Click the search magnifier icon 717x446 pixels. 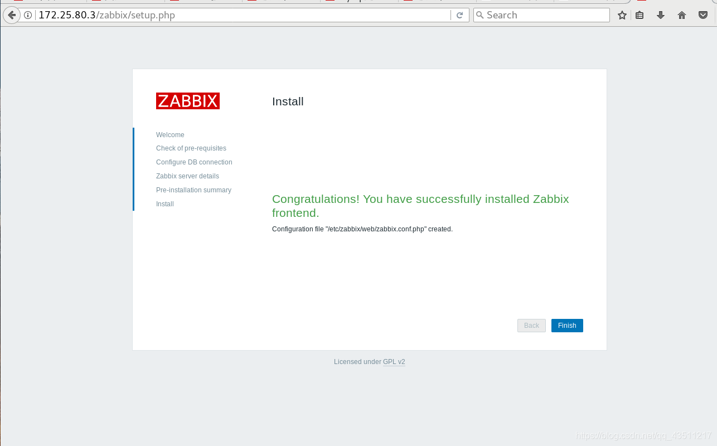click(479, 15)
